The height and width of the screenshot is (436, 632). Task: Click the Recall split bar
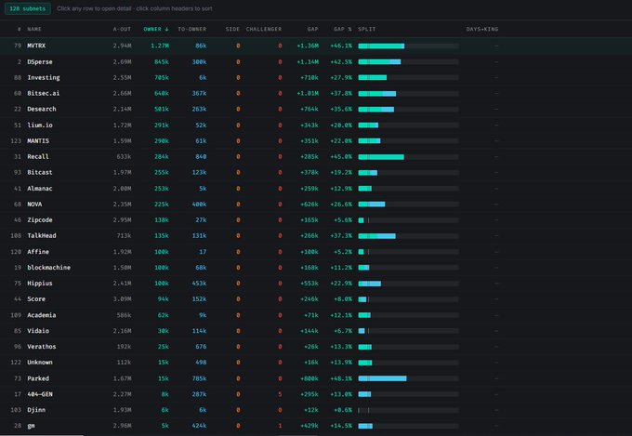pos(408,157)
